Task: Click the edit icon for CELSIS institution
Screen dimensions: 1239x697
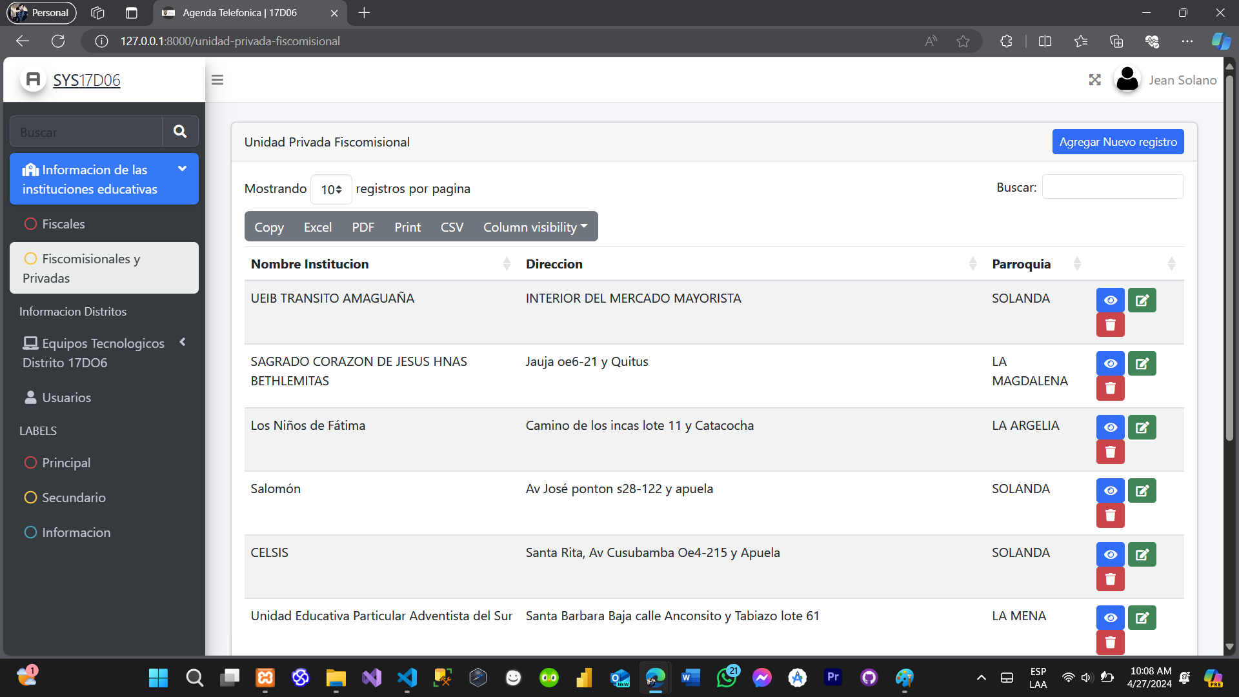Action: [1142, 554]
